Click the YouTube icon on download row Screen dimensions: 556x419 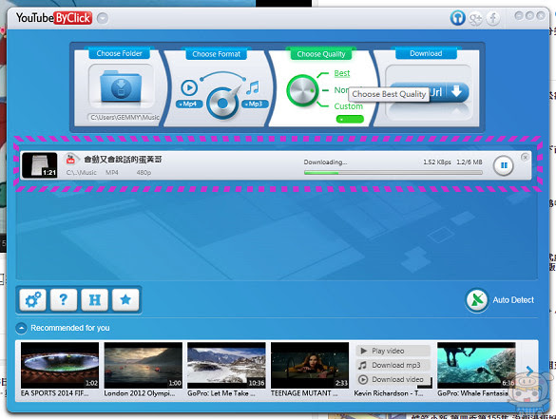(x=71, y=160)
